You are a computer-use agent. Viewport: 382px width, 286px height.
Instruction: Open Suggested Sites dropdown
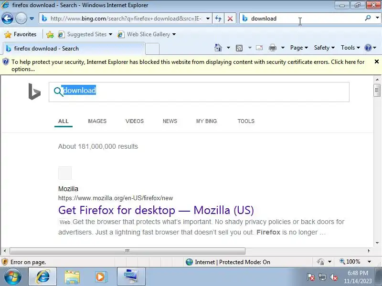click(85, 34)
